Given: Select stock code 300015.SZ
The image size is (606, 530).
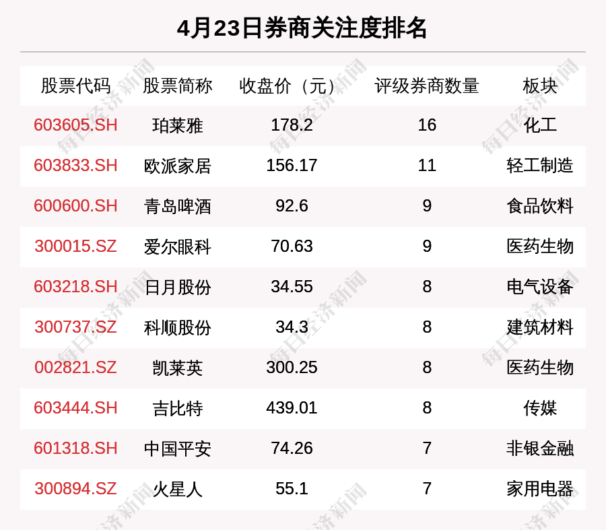Looking at the screenshot, I should (x=75, y=246).
